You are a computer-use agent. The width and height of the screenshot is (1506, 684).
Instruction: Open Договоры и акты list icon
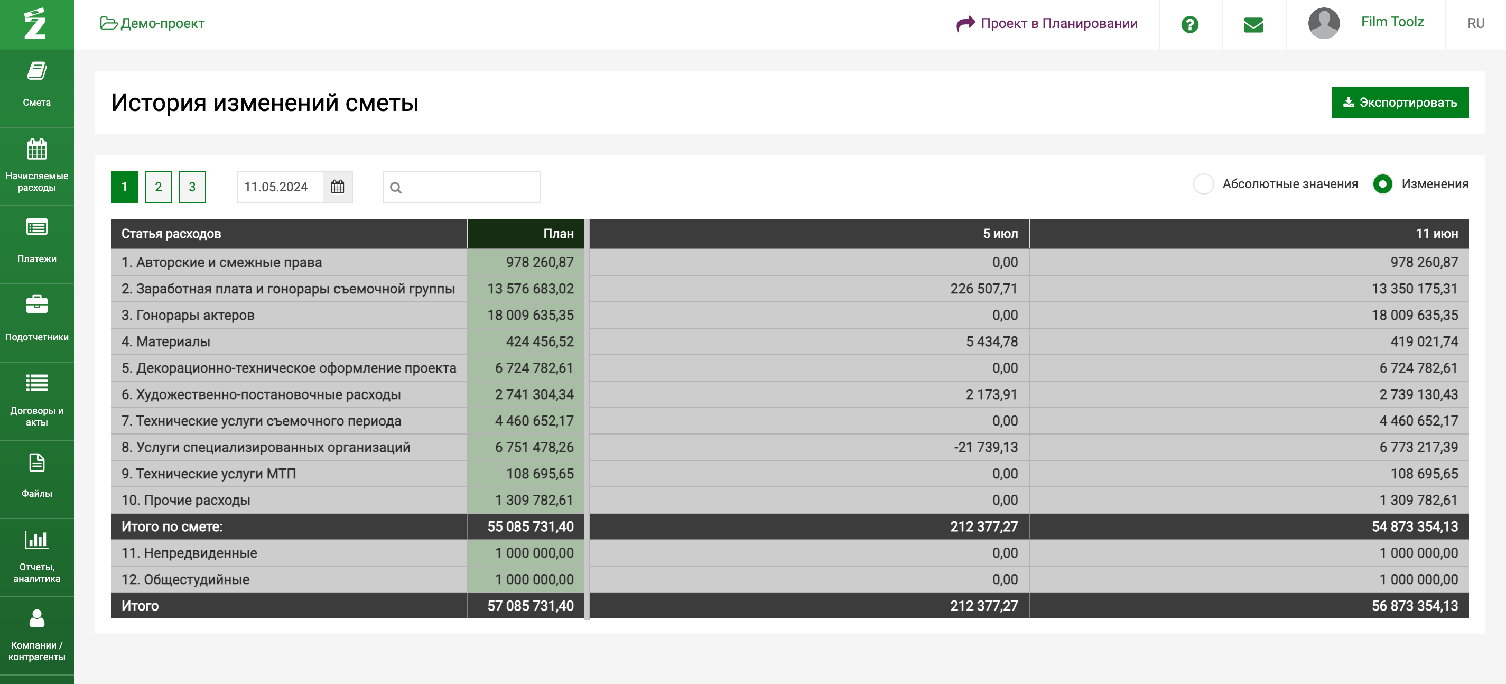pyautogui.click(x=37, y=383)
